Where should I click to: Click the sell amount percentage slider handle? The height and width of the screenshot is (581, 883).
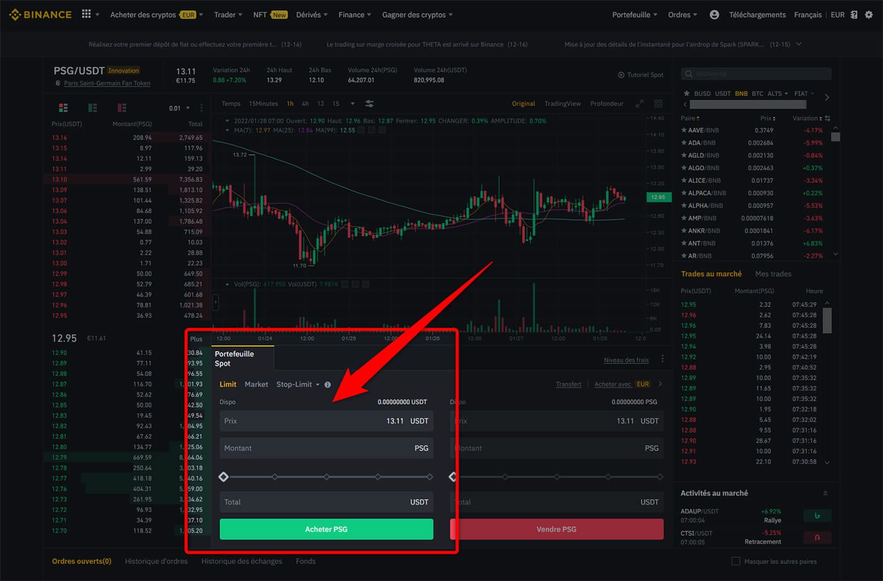(x=452, y=477)
